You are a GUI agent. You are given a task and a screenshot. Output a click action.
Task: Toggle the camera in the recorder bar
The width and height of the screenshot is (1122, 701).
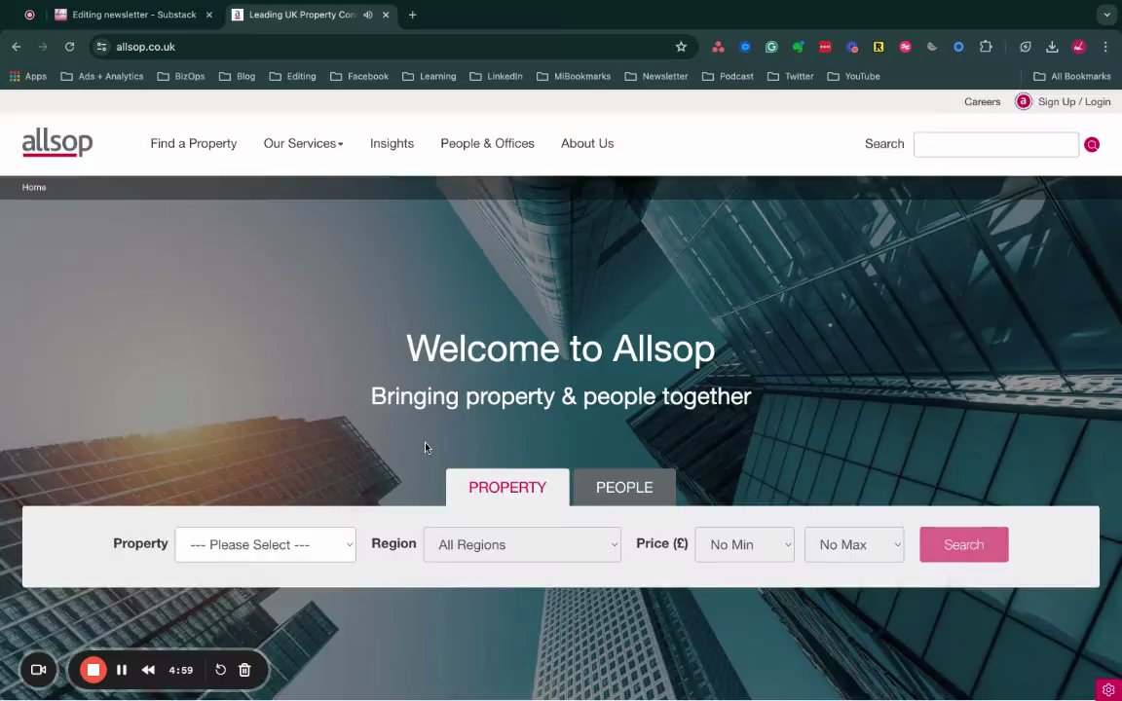point(39,670)
